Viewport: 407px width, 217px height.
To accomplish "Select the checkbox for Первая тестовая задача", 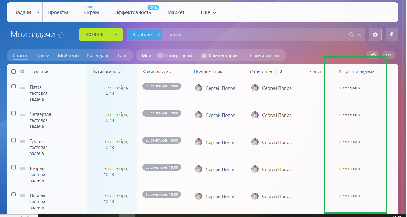I will [14, 195].
